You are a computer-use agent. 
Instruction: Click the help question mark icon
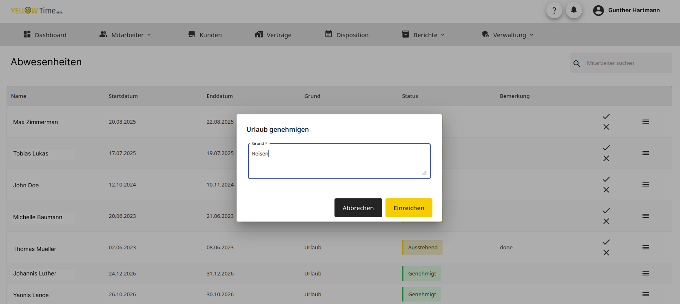(554, 11)
